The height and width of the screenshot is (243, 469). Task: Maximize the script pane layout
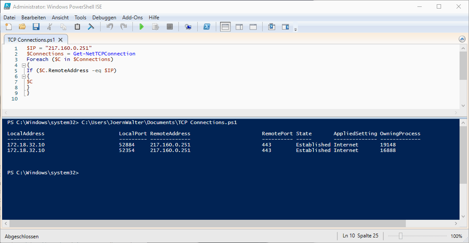click(x=253, y=27)
